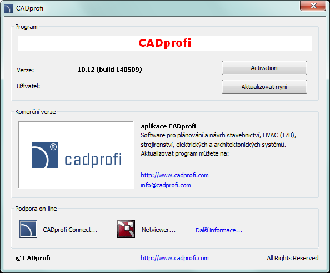
Task: Open the CADprofi Connect icon
Action: [x=28, y=229]
